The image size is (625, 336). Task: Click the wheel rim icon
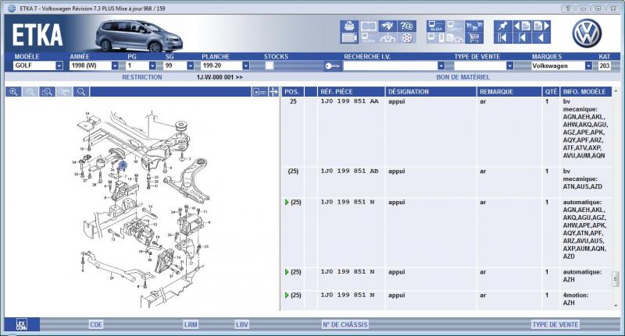point(406,38)
